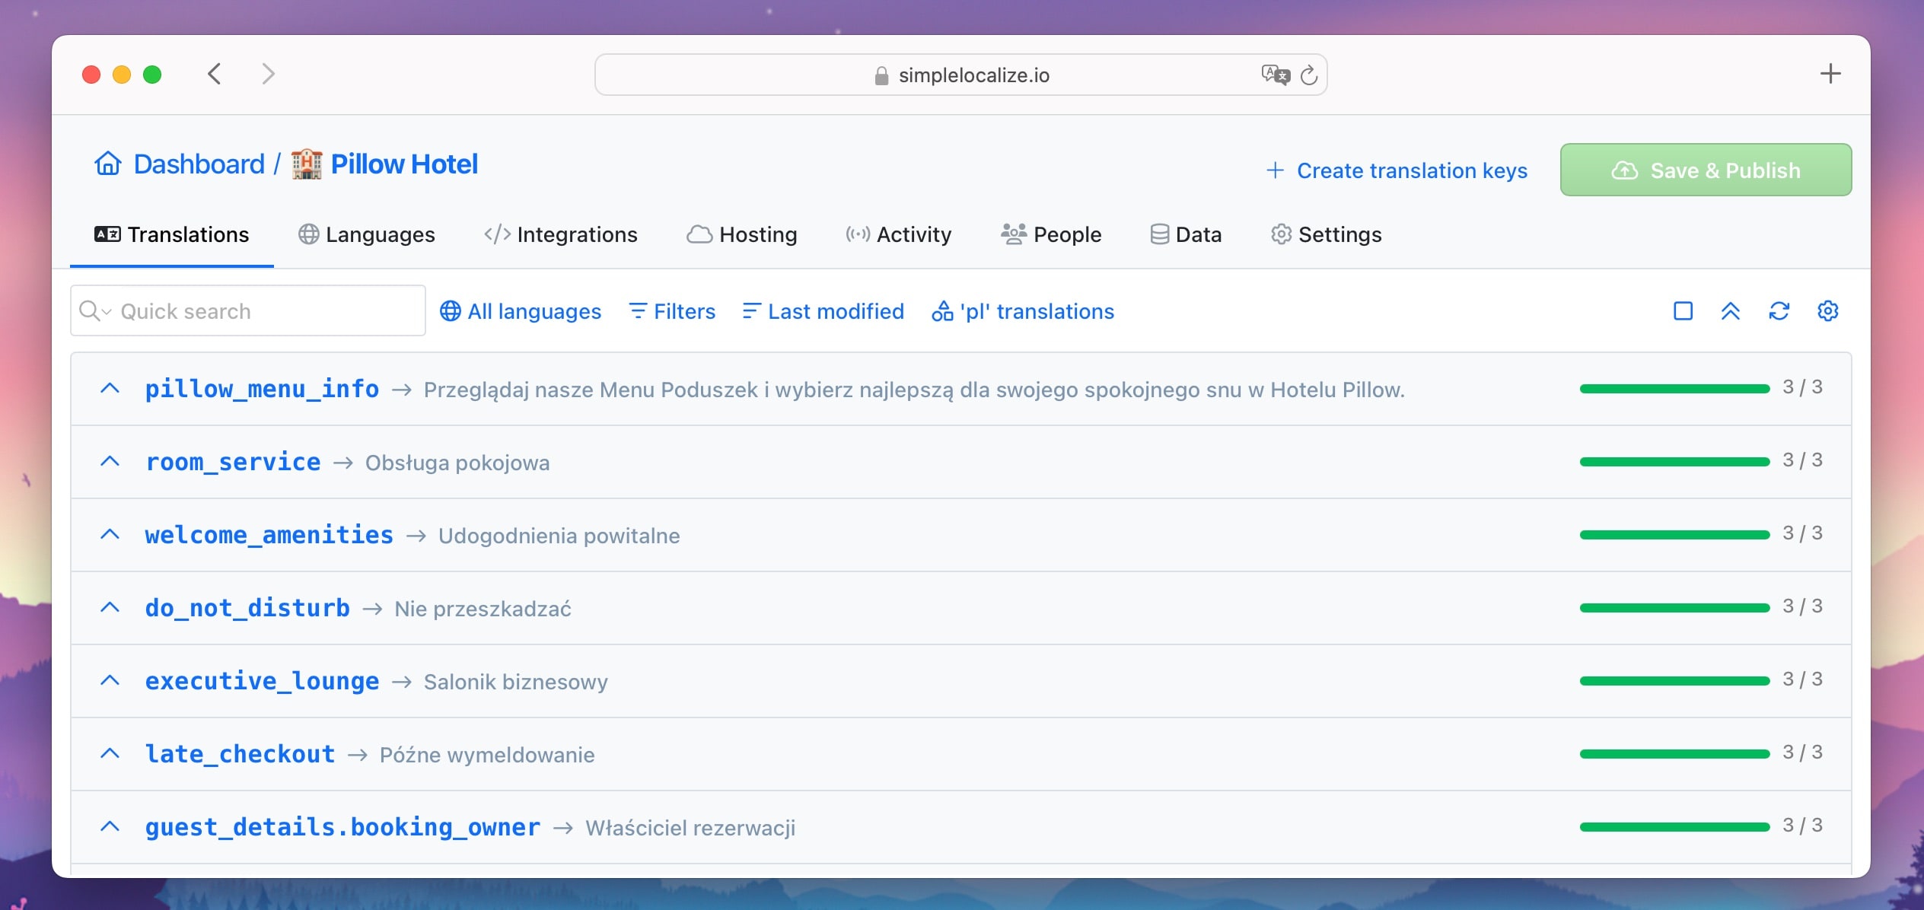Open the All languages selector
The height and width of the screenshot is (910, 1924).
coord(521,311)
